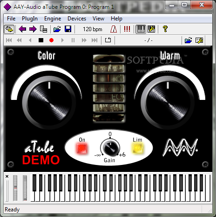This screenshot has width=216, height=217.
Task: Go to next program with purple right arrow
Action: point(33,29)
